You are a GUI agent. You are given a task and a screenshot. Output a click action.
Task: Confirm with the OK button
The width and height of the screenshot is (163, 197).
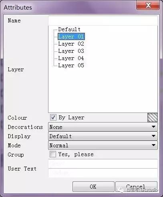[x=93, y=187]
